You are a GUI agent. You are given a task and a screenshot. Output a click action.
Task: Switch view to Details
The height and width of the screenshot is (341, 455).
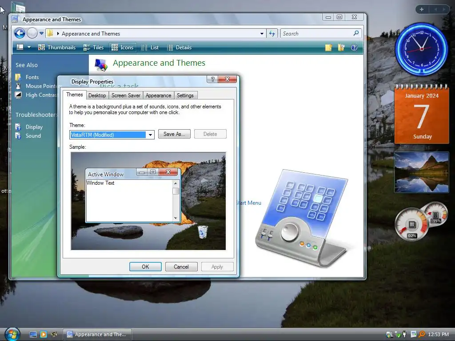click(180, 48)
